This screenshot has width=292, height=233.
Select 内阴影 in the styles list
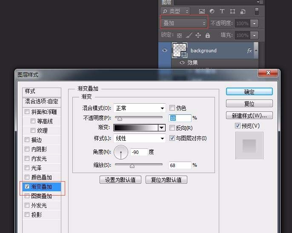click(39, 149)
